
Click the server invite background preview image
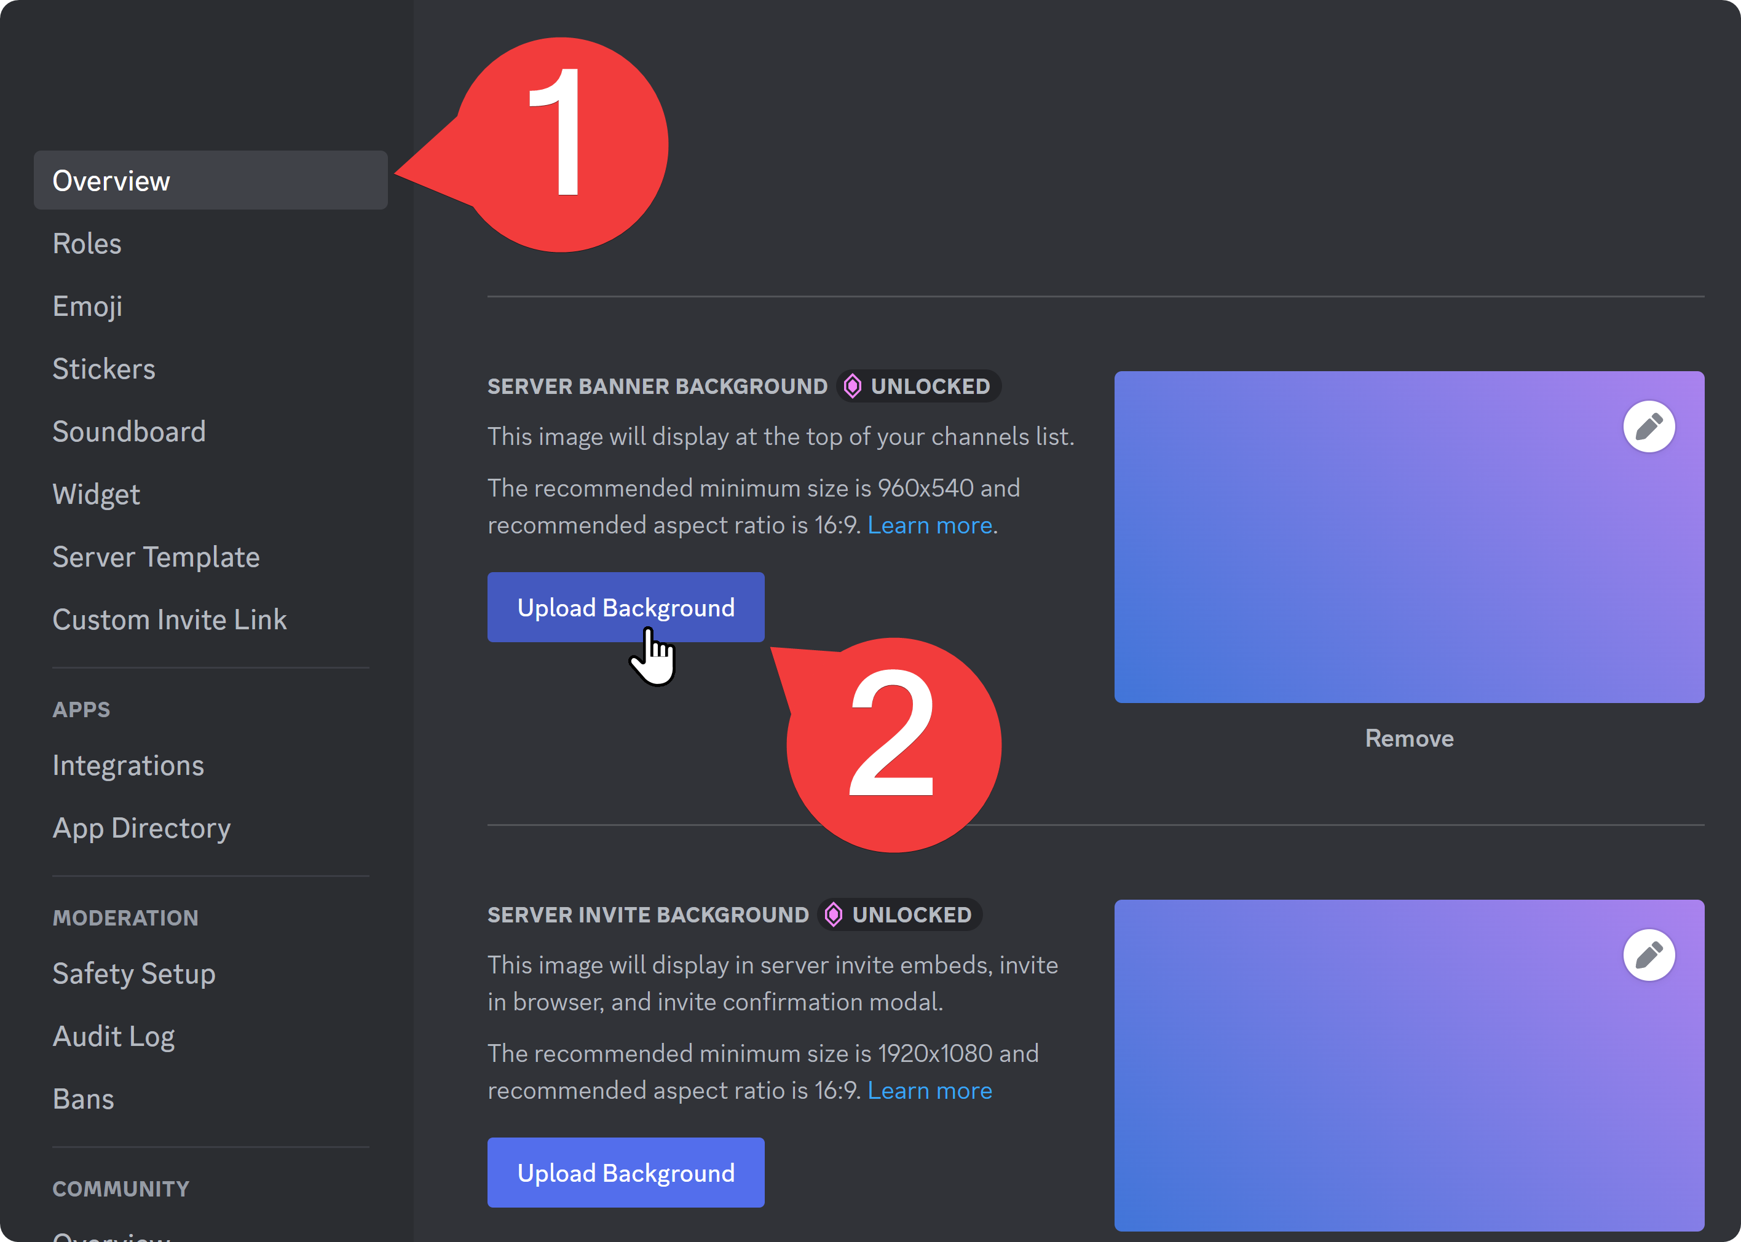click(1409, 1071)
